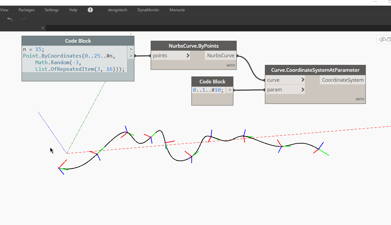Expand the param port chevron
The image size is (391, 225).
303,90
